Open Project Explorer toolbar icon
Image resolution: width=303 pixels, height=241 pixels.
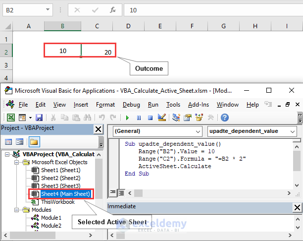click(x=176, y=118)
